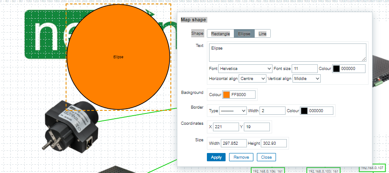Open the Horizontal align dropdown
This screenshot has width=389, height=173.
click(253, 79)
